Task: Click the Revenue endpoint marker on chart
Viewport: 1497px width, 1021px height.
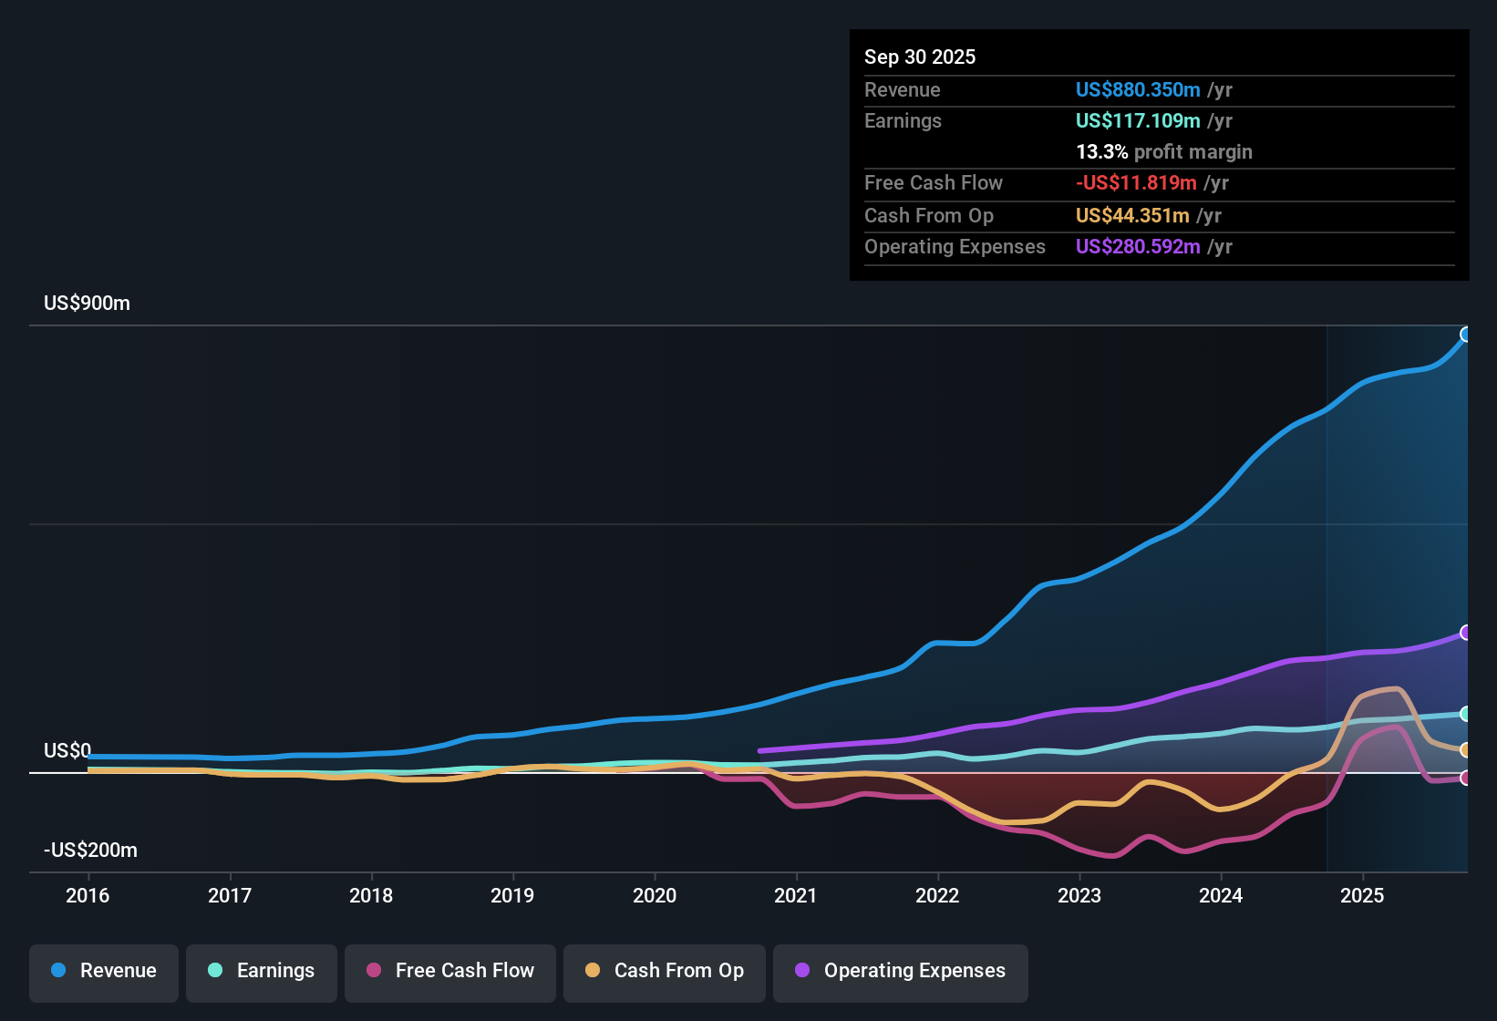Action: pyautogui.click(x=1466, y=335)
